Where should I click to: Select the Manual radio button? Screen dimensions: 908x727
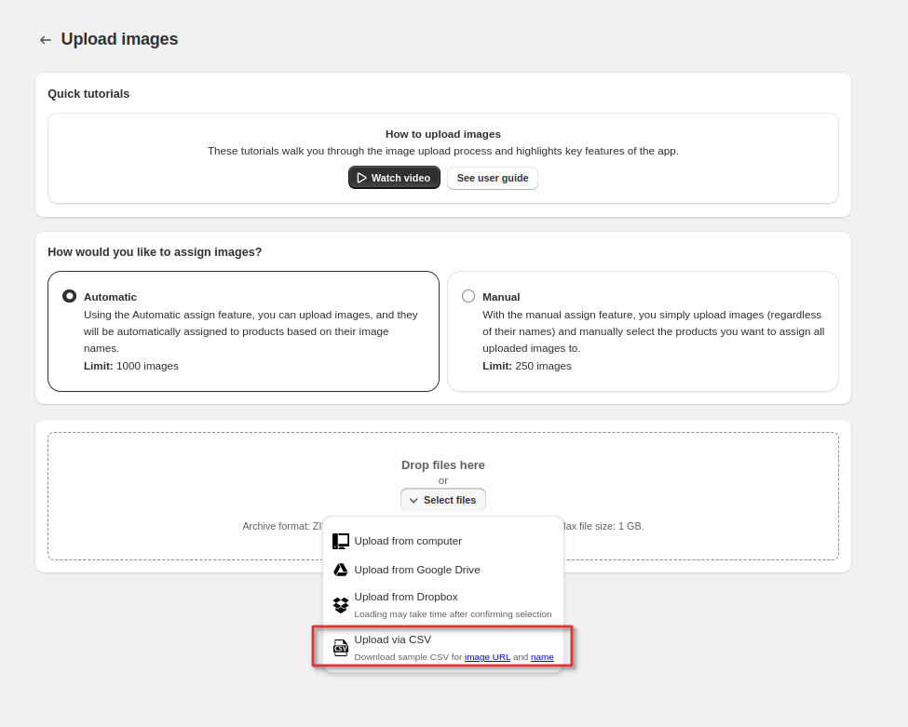(468, 296)
